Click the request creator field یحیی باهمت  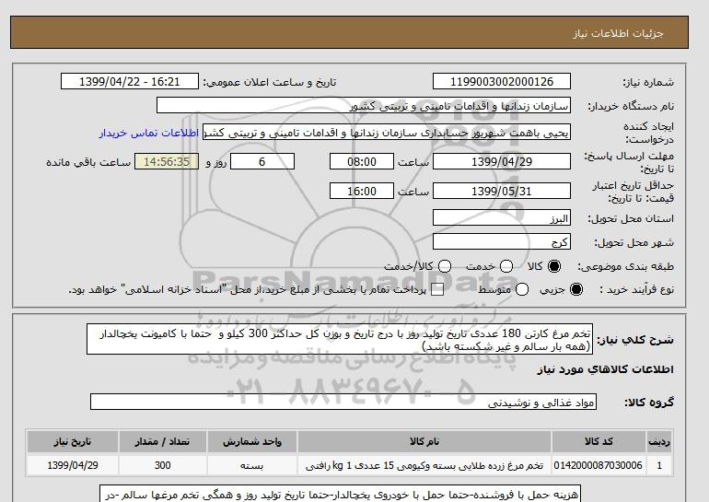coord(387,132)
